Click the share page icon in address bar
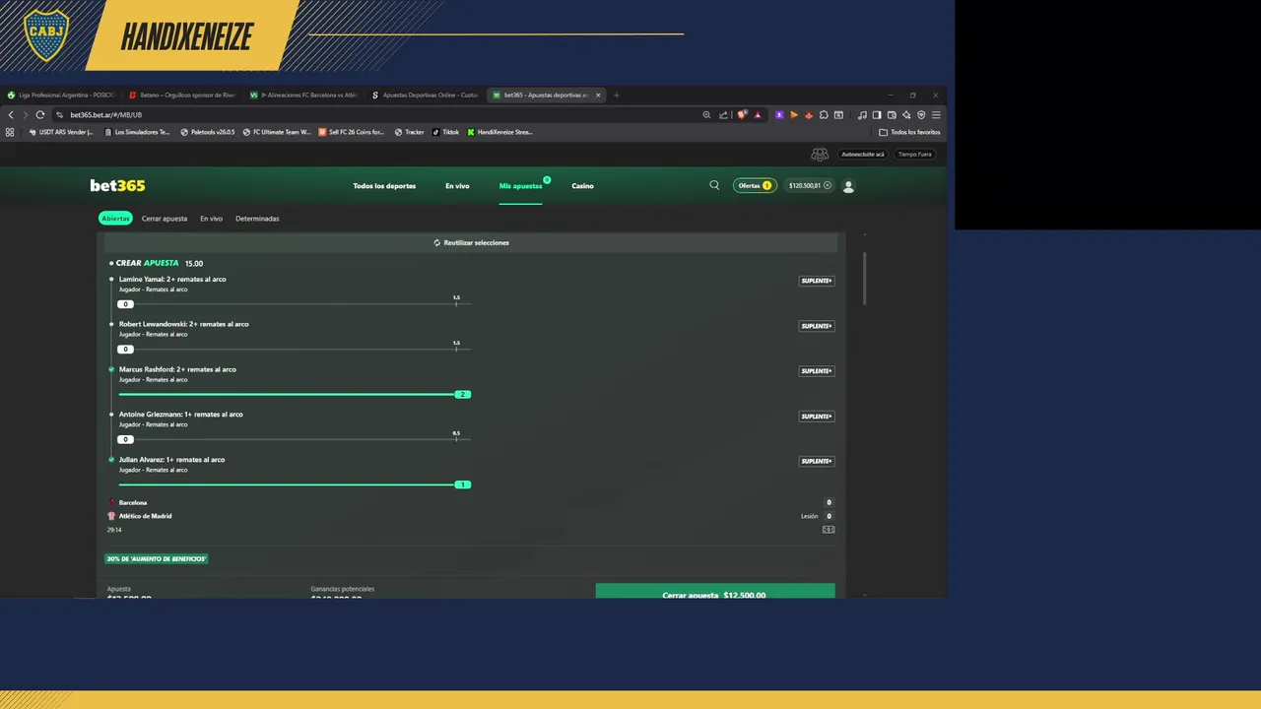 coord(723,115)
